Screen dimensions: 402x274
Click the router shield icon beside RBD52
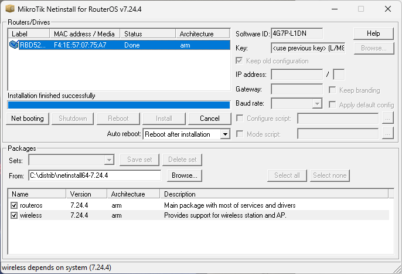point(13,45)
